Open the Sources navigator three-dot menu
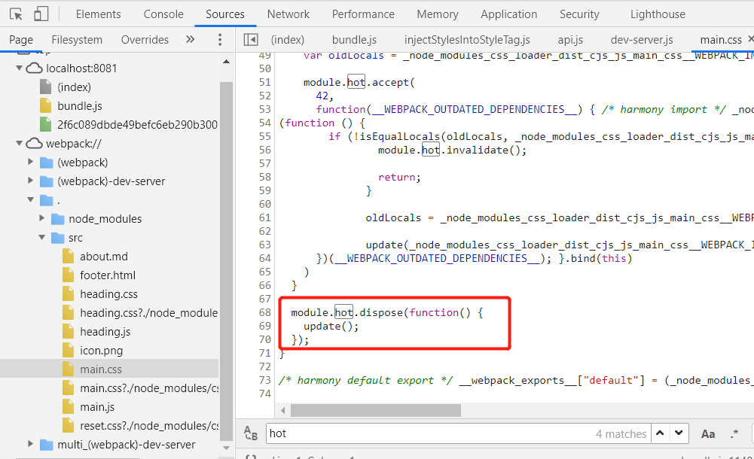754x459 pixels. pyautogui.click(x=220, y=39)
